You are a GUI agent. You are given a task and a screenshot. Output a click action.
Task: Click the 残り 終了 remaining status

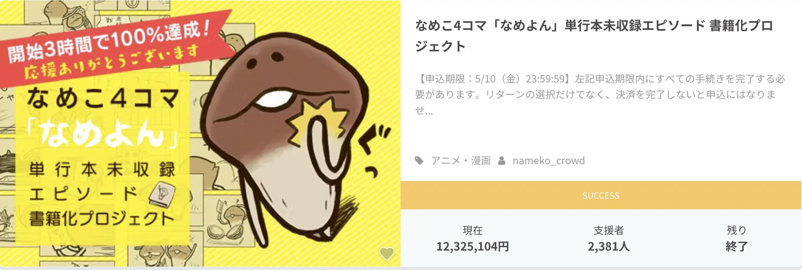coord(737,238)
